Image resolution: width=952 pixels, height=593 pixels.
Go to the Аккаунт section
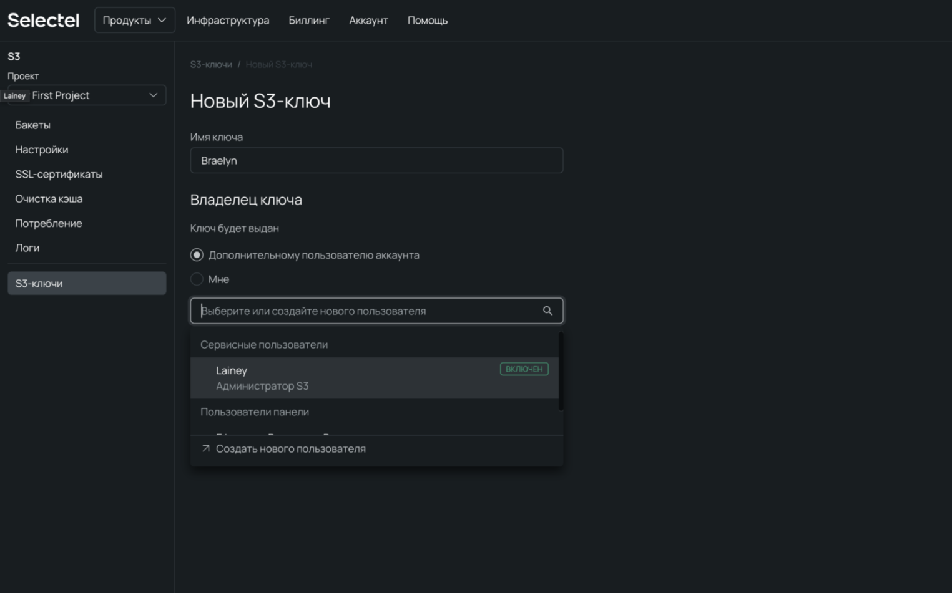click(368, 21)
